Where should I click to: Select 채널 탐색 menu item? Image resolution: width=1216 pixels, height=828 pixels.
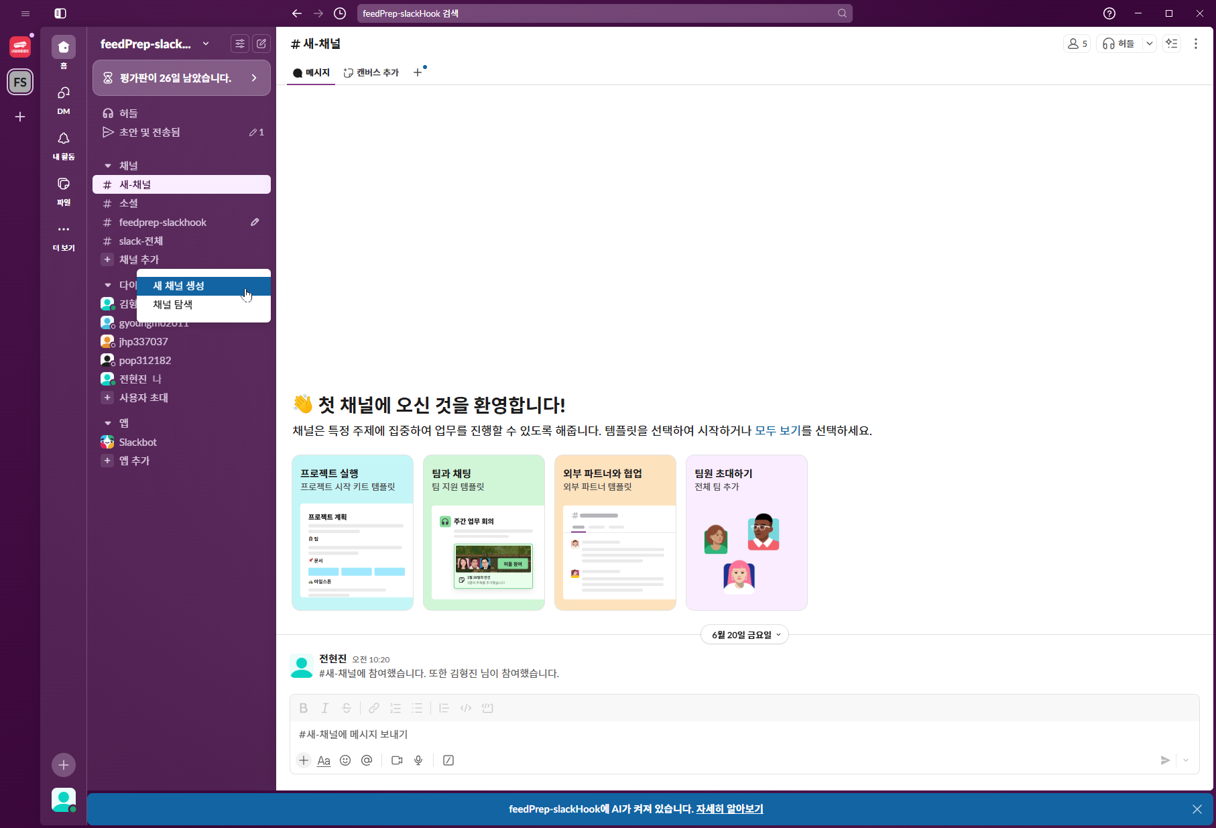click(204, 304)
